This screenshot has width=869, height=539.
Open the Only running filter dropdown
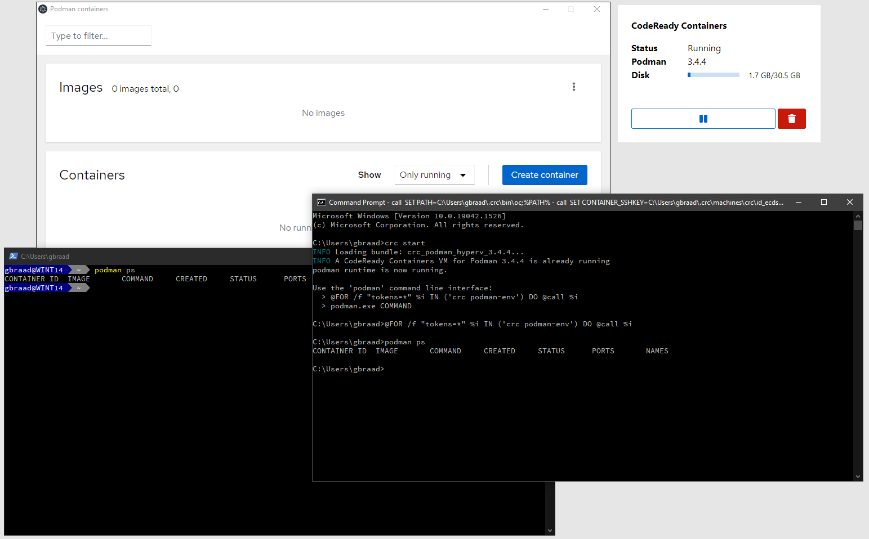434,175
